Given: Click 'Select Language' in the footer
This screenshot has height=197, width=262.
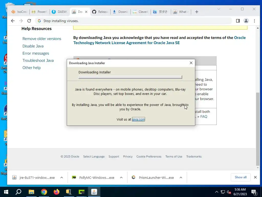Looking at the screenshot, I should [x=94, y=156].
